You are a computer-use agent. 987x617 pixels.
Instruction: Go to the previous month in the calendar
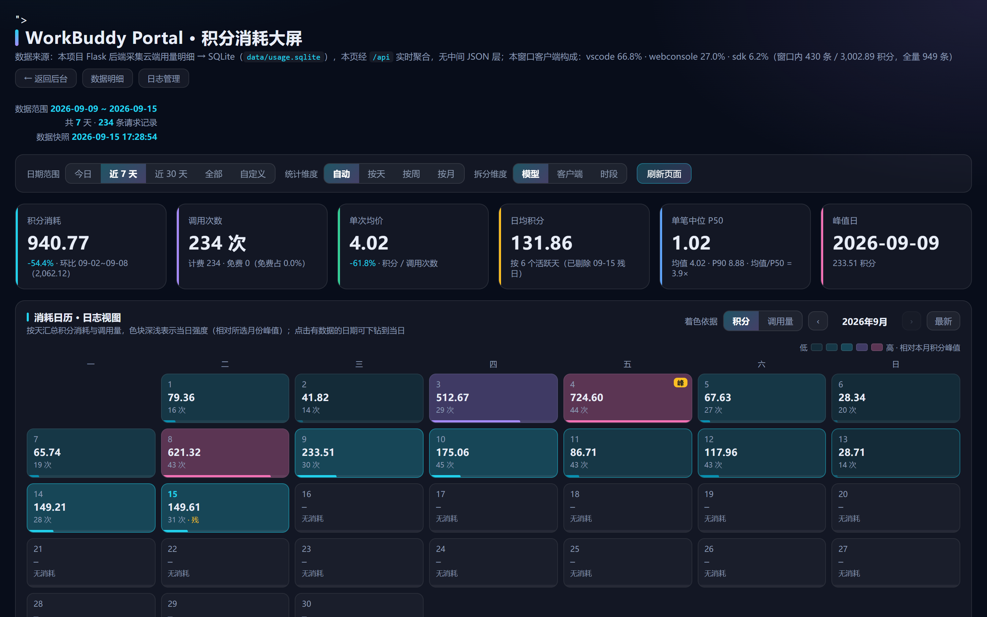[818, 322]
